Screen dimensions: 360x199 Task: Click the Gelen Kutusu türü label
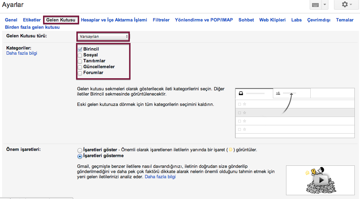(27, 36)
